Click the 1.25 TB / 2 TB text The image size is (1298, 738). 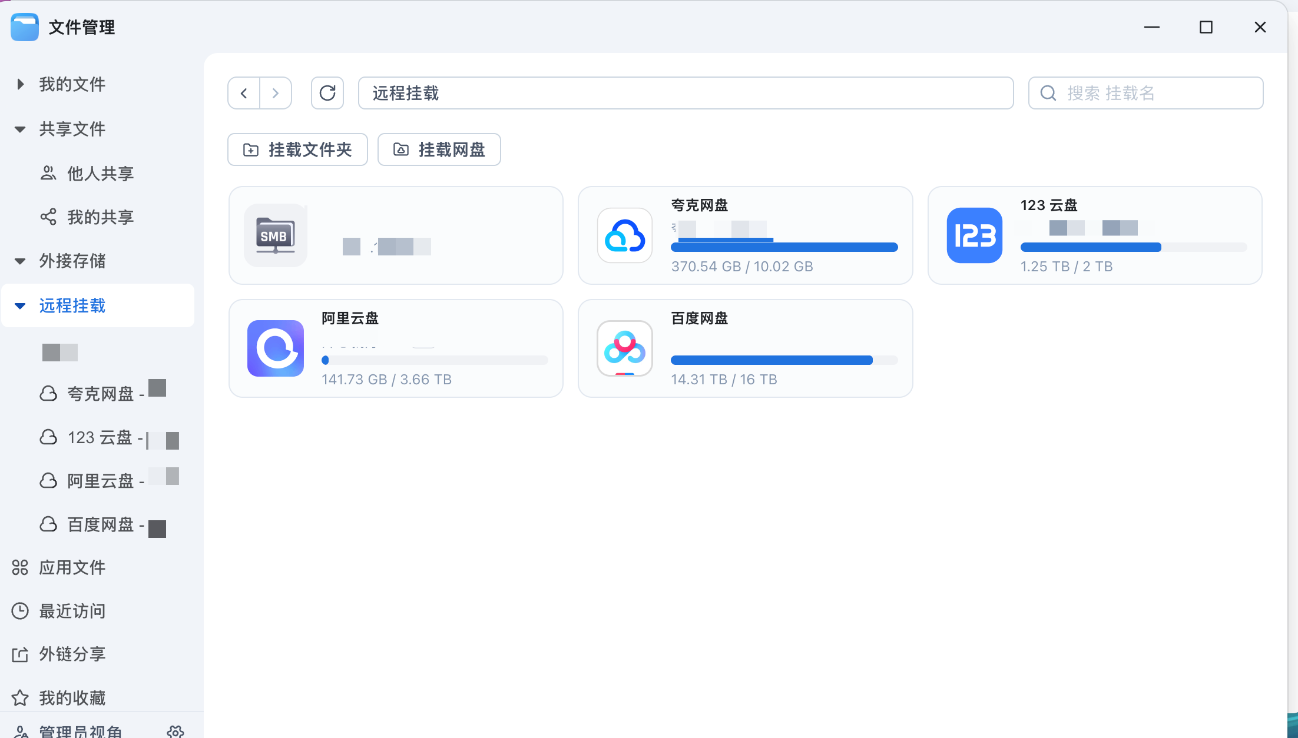point(1067,267)
